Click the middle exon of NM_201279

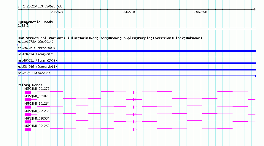134,92
